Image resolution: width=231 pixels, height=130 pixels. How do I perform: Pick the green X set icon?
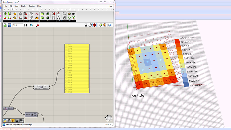click(48, 14)
